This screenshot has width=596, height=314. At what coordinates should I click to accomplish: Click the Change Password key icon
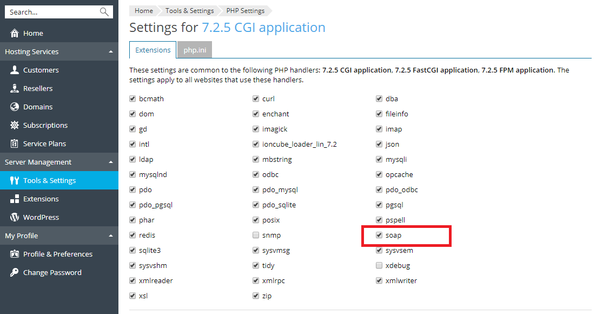click(15, 273)
